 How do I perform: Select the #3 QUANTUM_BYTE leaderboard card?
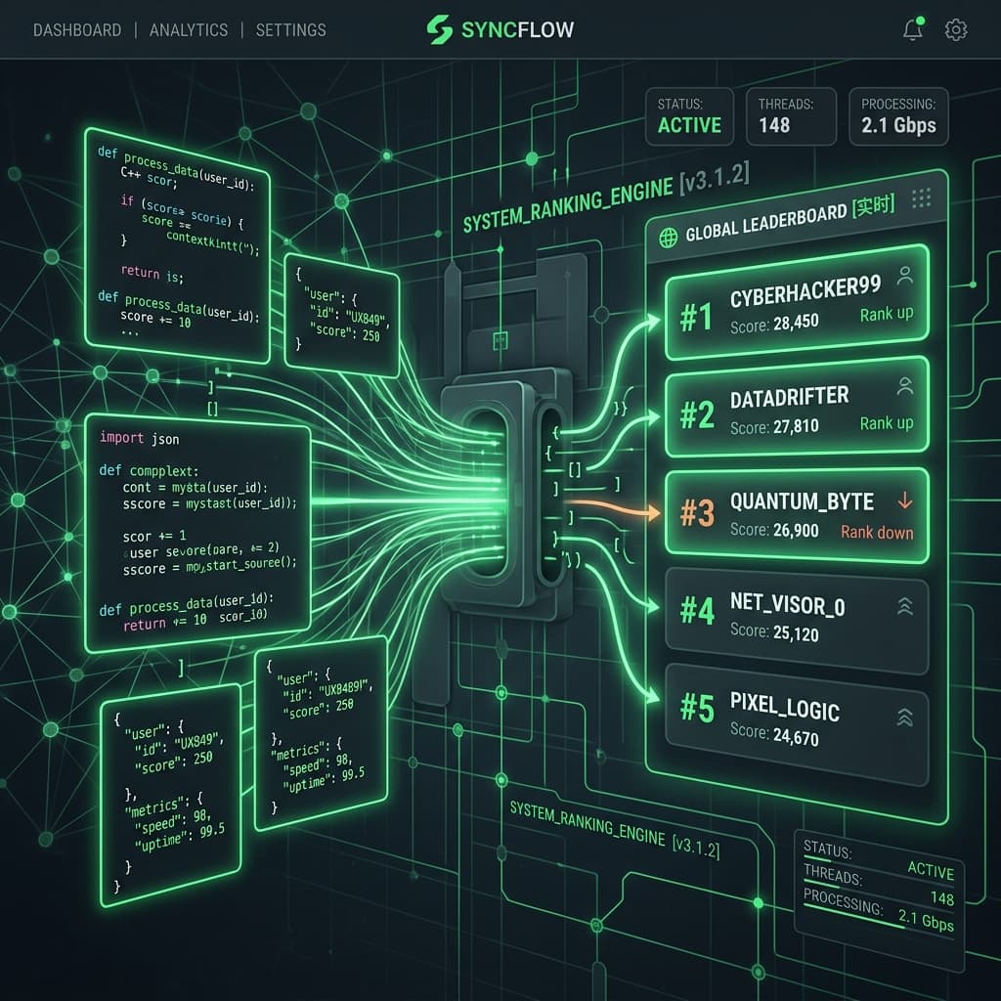click(796, 516)
